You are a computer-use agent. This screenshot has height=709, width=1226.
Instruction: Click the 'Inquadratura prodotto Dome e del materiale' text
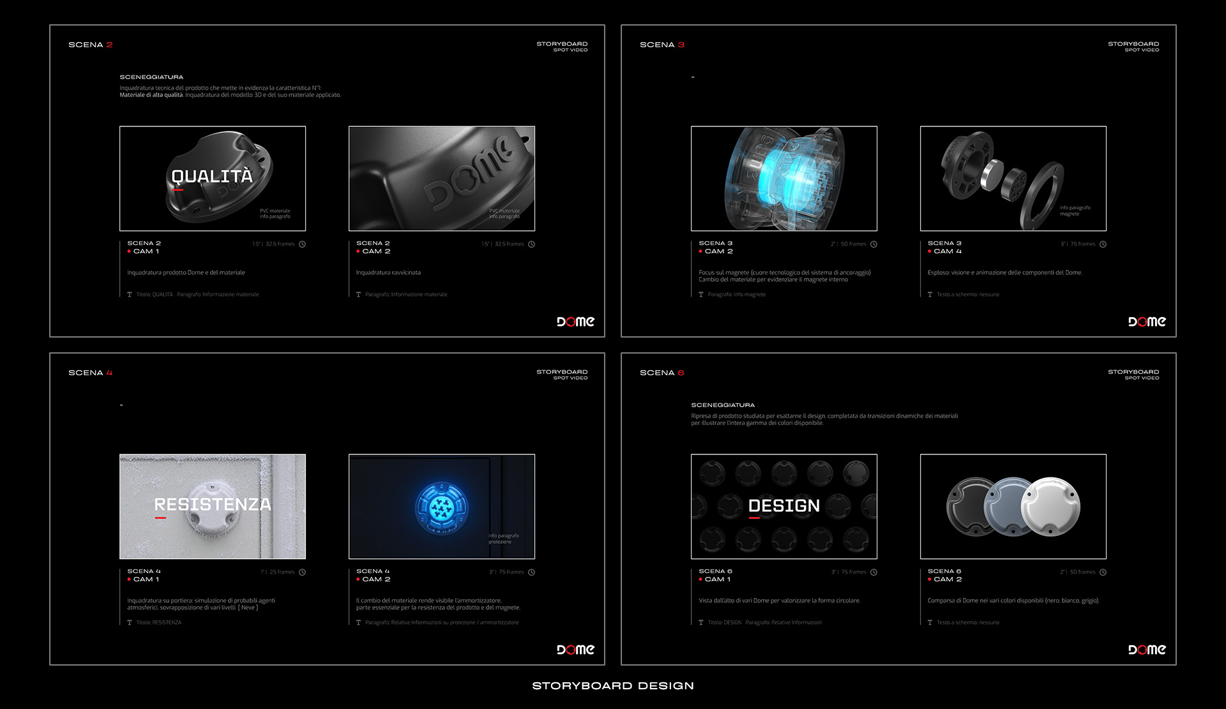[186, 272]
